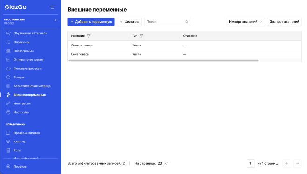Click the magnifier icon in search box

coord(187,22)
